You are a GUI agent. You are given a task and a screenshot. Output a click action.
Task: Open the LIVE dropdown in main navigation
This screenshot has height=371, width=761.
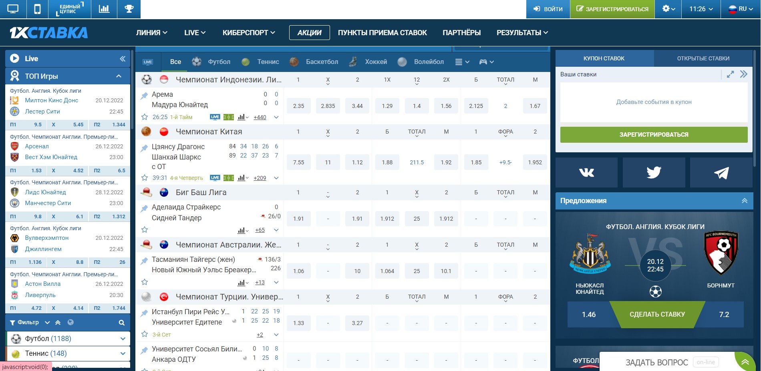coord(195,33)
